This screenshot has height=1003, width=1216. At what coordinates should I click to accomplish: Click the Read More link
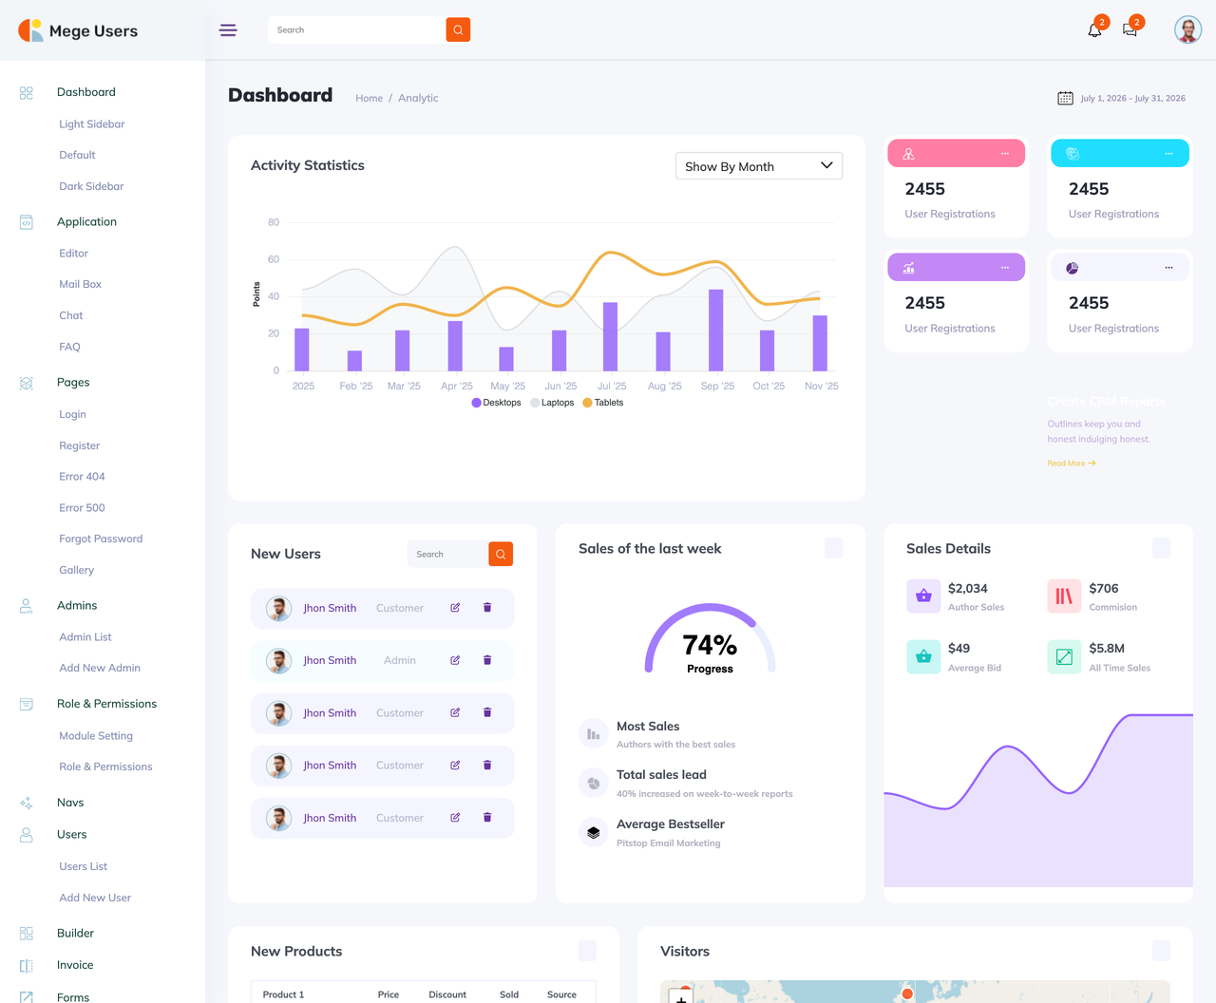[x=1072, y=464]
